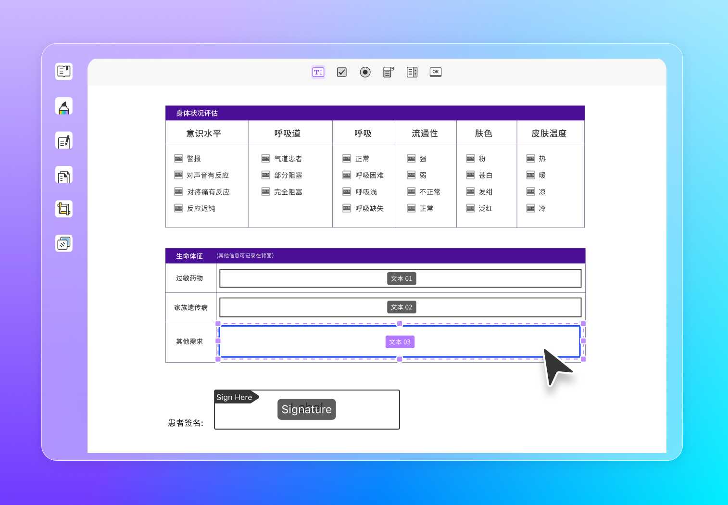Check the 正常 checkbox under 呼吸 column
728x505 pixels.
click(347, 158)
